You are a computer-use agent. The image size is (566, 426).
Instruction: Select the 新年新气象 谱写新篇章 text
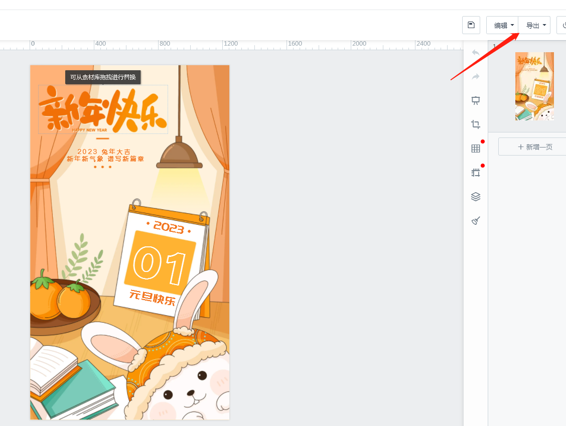tap(105, 159)
